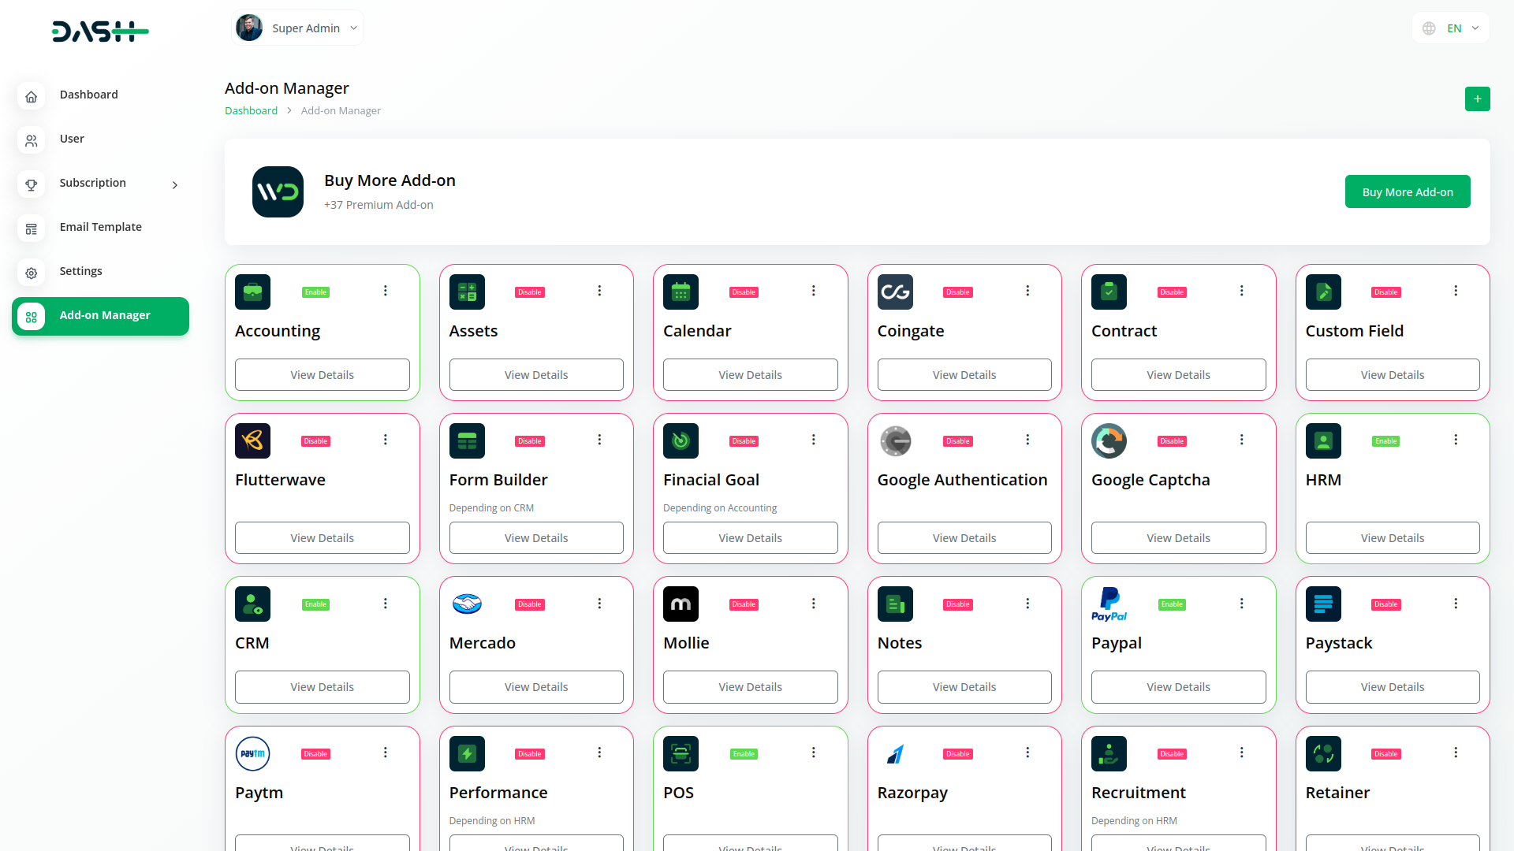Open the Super Admin profile dropdown
This screenshot has height=851, width=1514.
click(298, 28)
